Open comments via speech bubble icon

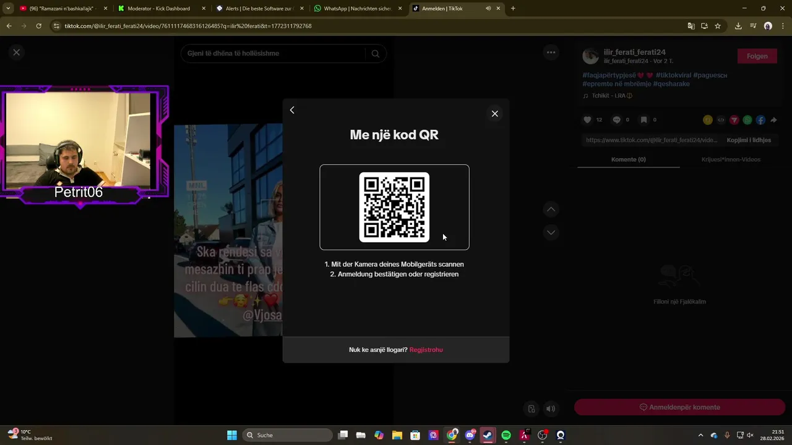coord(616,120)
